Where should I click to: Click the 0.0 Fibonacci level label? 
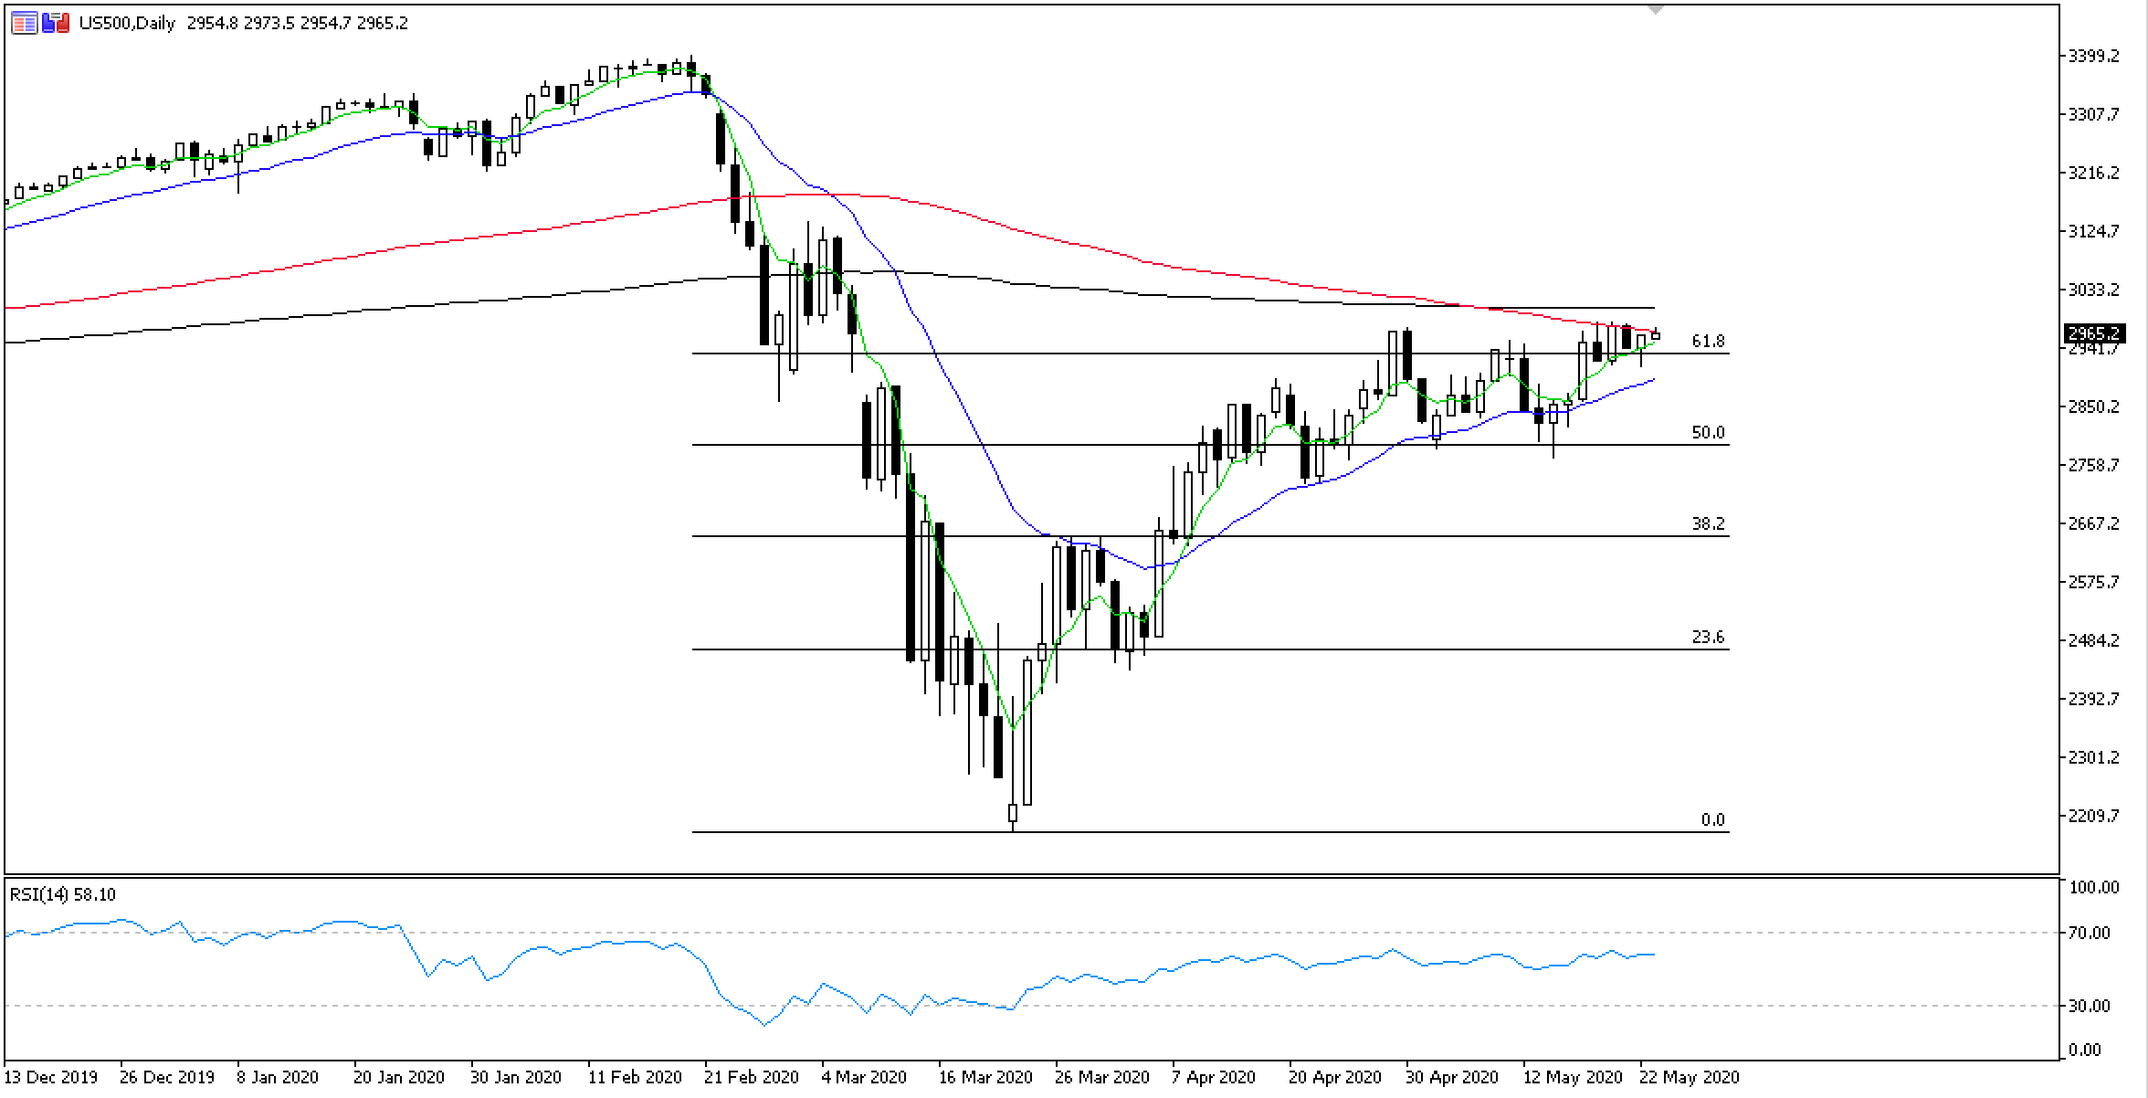coord(1713,819)
